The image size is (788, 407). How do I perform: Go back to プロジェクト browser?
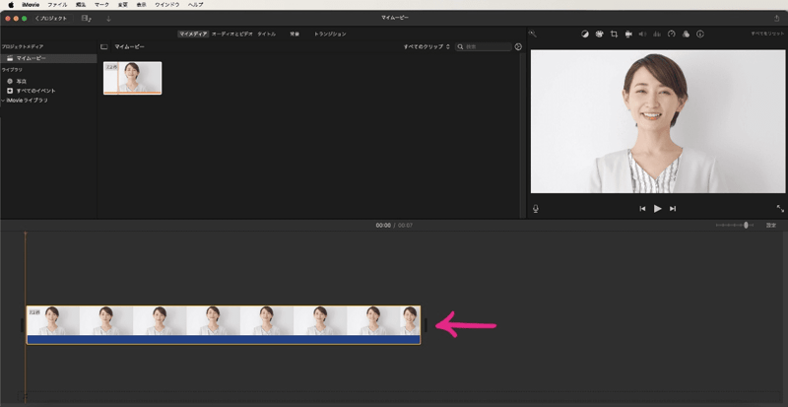[49, 18]
